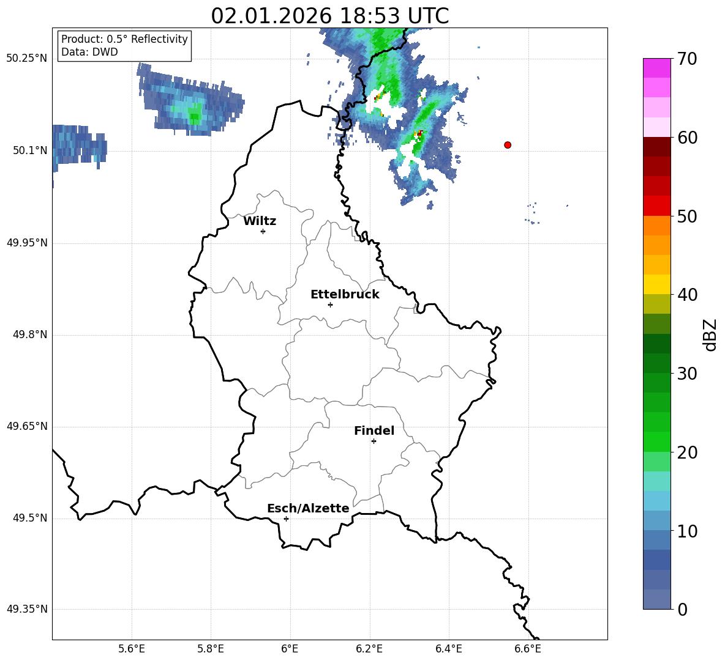Screen dimensions: 725x661
Task: Click the Esch/Alzette label
Action: (x=308, y=508)
